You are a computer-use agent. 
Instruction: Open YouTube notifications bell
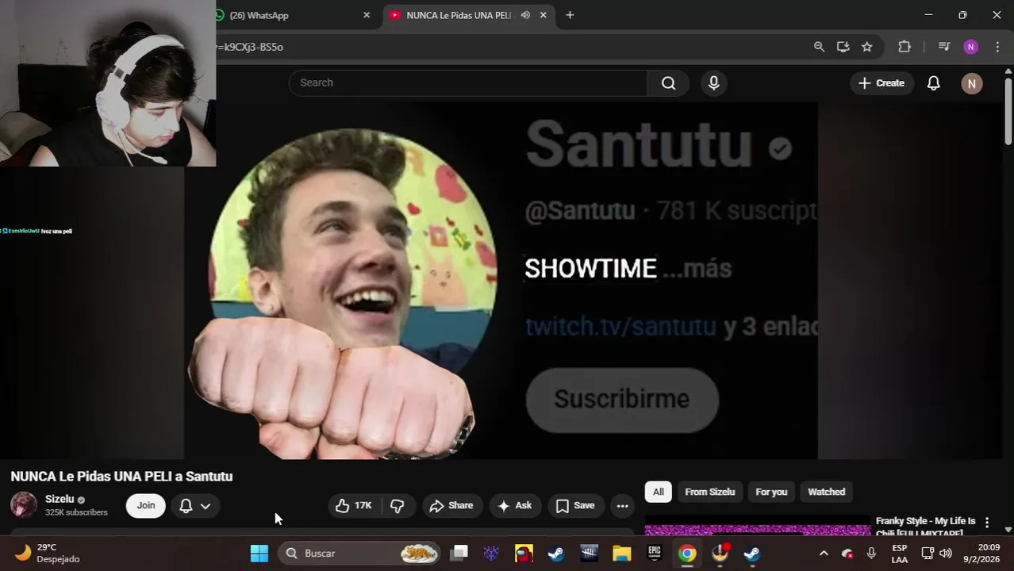934,83
